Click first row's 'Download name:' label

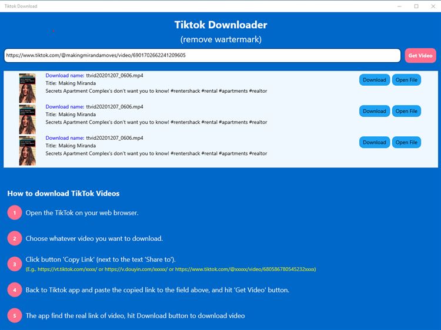[x=65, y=75]
